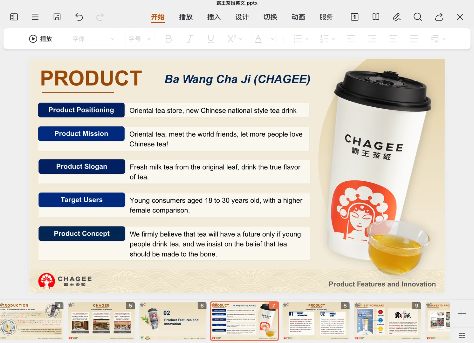Start slideshow with the 播放 play button

[x=40, y=39]
